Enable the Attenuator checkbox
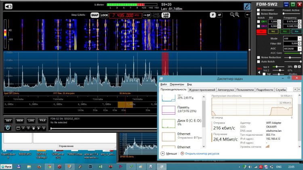The width and height of the screenshot is (303, 170). [x=258, y=10]
